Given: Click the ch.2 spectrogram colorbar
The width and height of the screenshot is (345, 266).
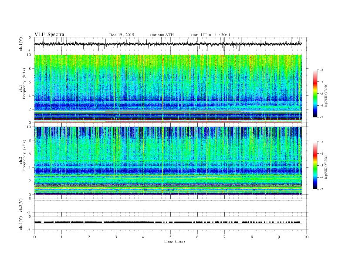Looking at the screenshot, I should pyautogui.click(x=315, y=165).
